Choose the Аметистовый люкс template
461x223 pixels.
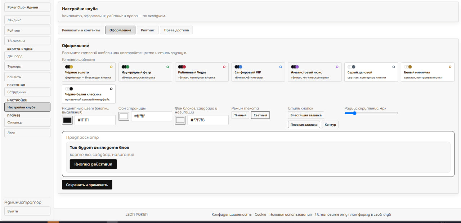pos(315,72)
